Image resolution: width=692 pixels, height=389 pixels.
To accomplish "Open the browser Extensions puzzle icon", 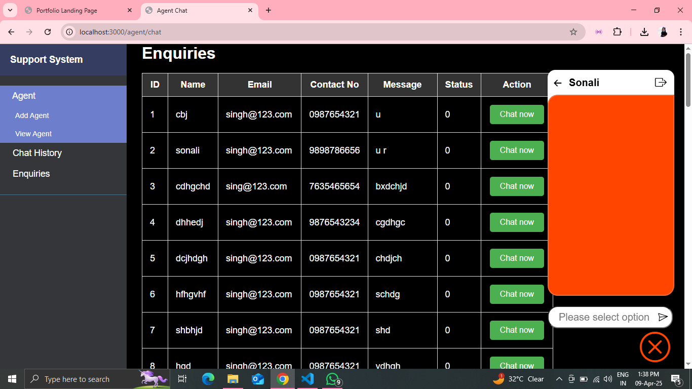I will tap(617, 32).
